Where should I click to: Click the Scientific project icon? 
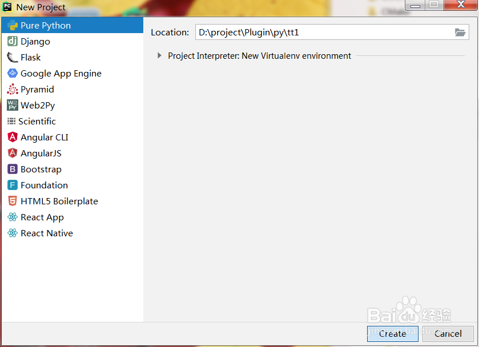point(11,121)
